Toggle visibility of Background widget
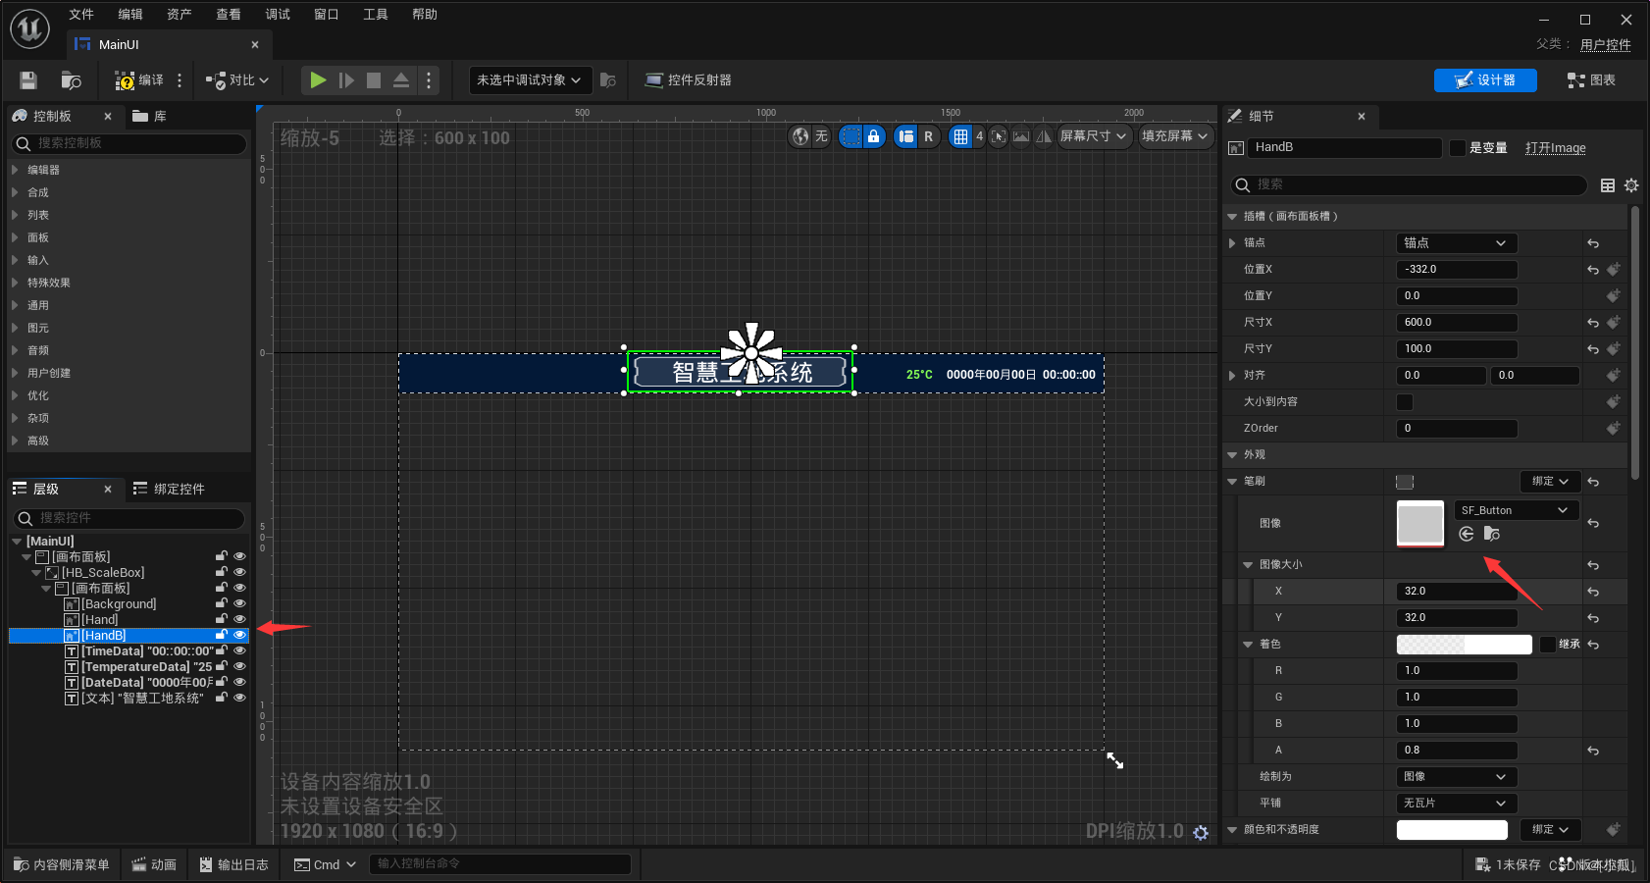The image size is (1650, 883). pos(239,603)
